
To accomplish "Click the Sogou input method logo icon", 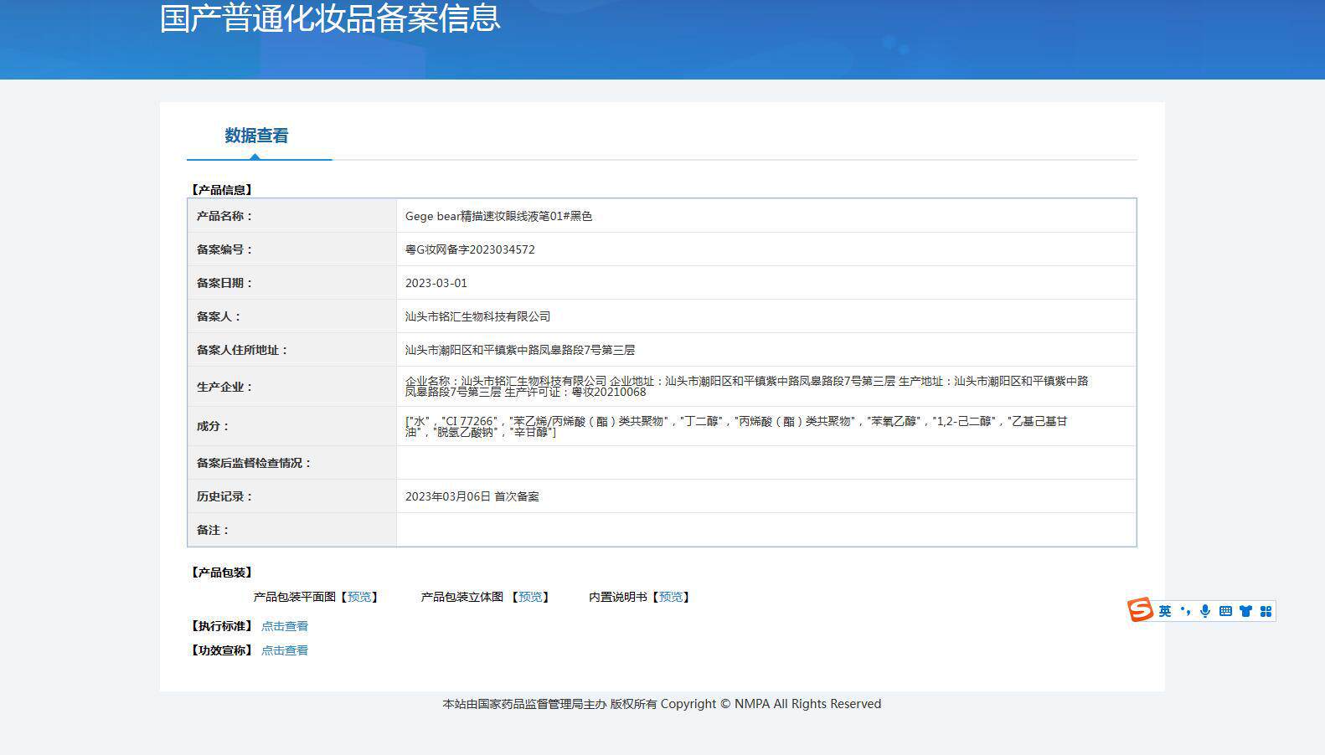I will 1140,610.
